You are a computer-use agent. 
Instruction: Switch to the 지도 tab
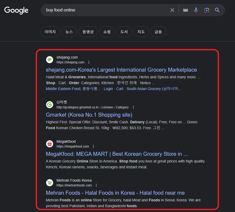tap(141, 32)
